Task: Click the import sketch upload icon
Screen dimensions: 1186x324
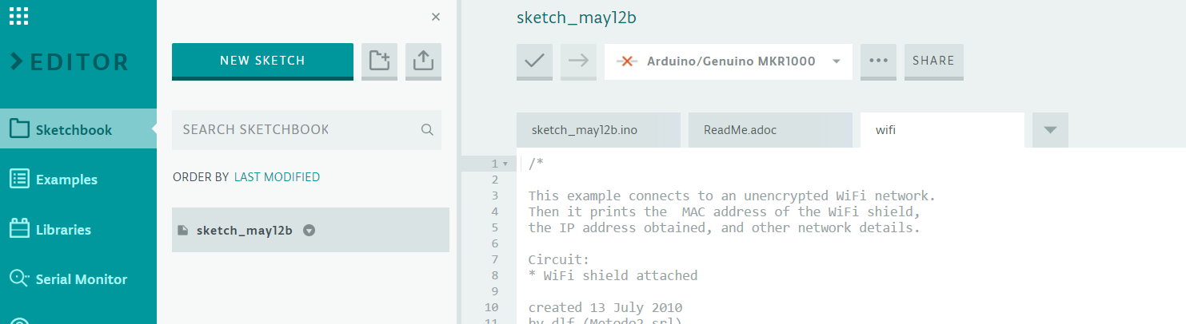Action: pos(424,61)
